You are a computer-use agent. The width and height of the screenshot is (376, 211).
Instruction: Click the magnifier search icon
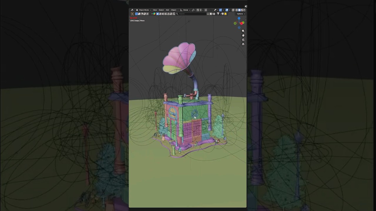(x=177, y=14)
